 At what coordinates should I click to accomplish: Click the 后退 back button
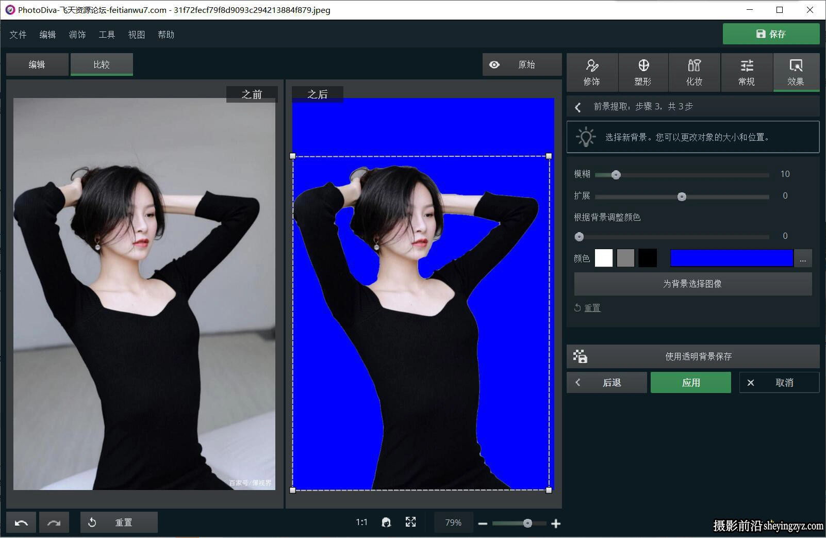(x=607, y=383)
